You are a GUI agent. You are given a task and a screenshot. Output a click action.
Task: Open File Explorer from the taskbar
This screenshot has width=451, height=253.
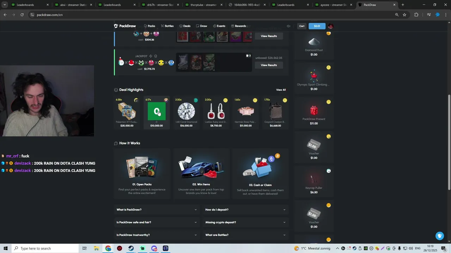click(96, 248)
